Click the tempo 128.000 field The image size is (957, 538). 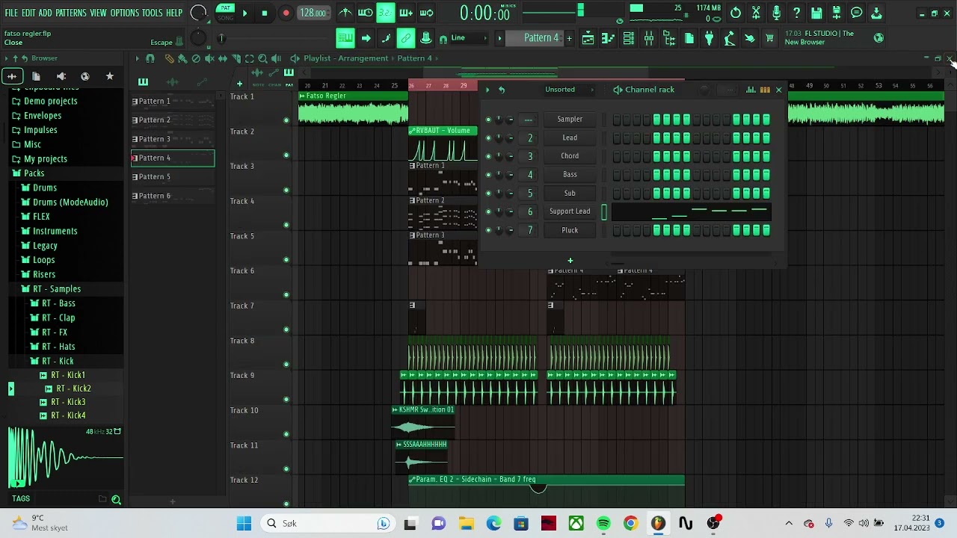(x=313, y=13)
